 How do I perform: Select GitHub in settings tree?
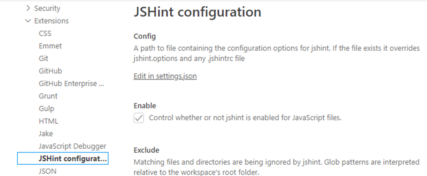(x=50, y=71)
